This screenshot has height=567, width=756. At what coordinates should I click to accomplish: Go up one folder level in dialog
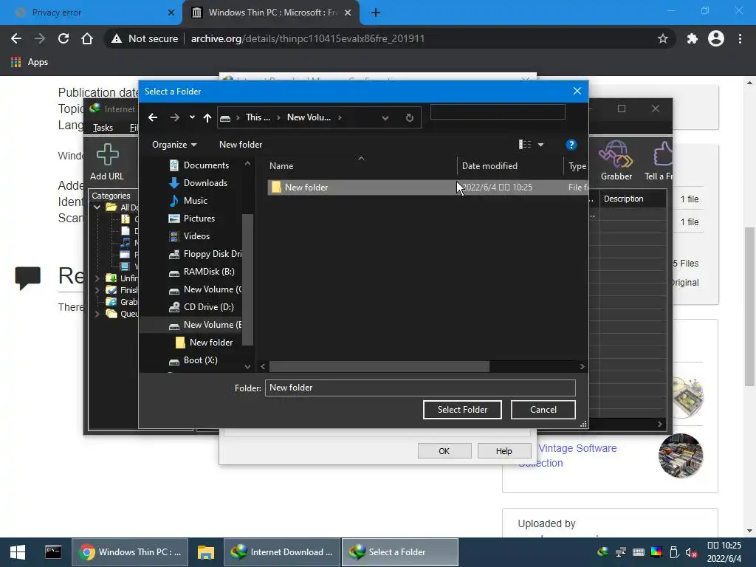[x=207, y=117]
